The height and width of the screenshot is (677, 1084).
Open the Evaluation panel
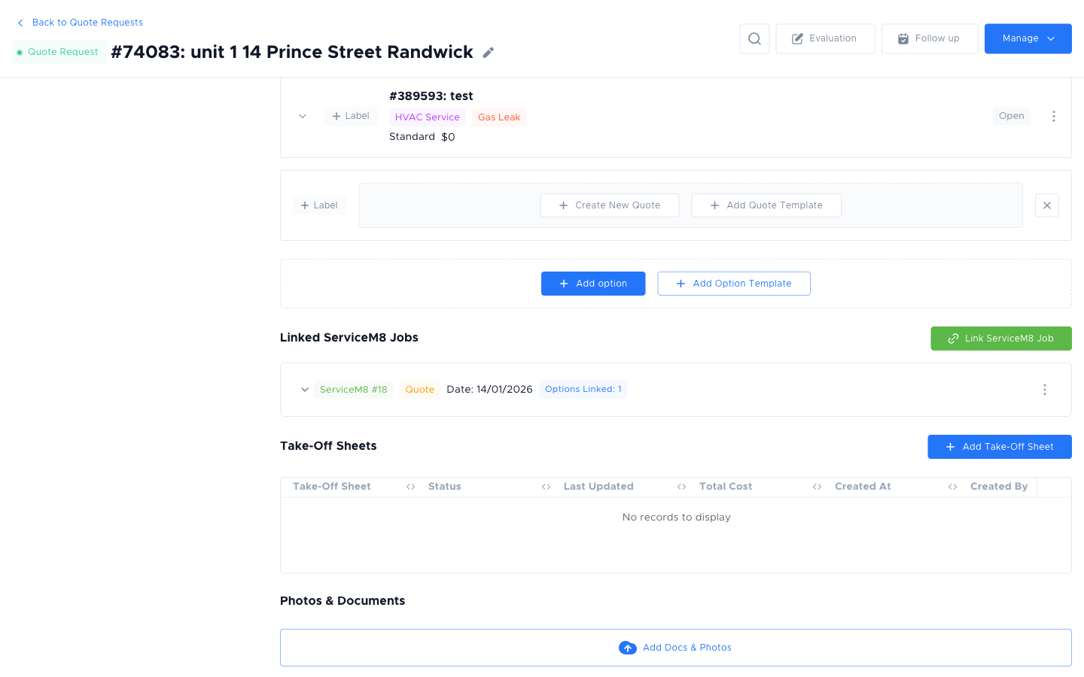pos(825,38)
